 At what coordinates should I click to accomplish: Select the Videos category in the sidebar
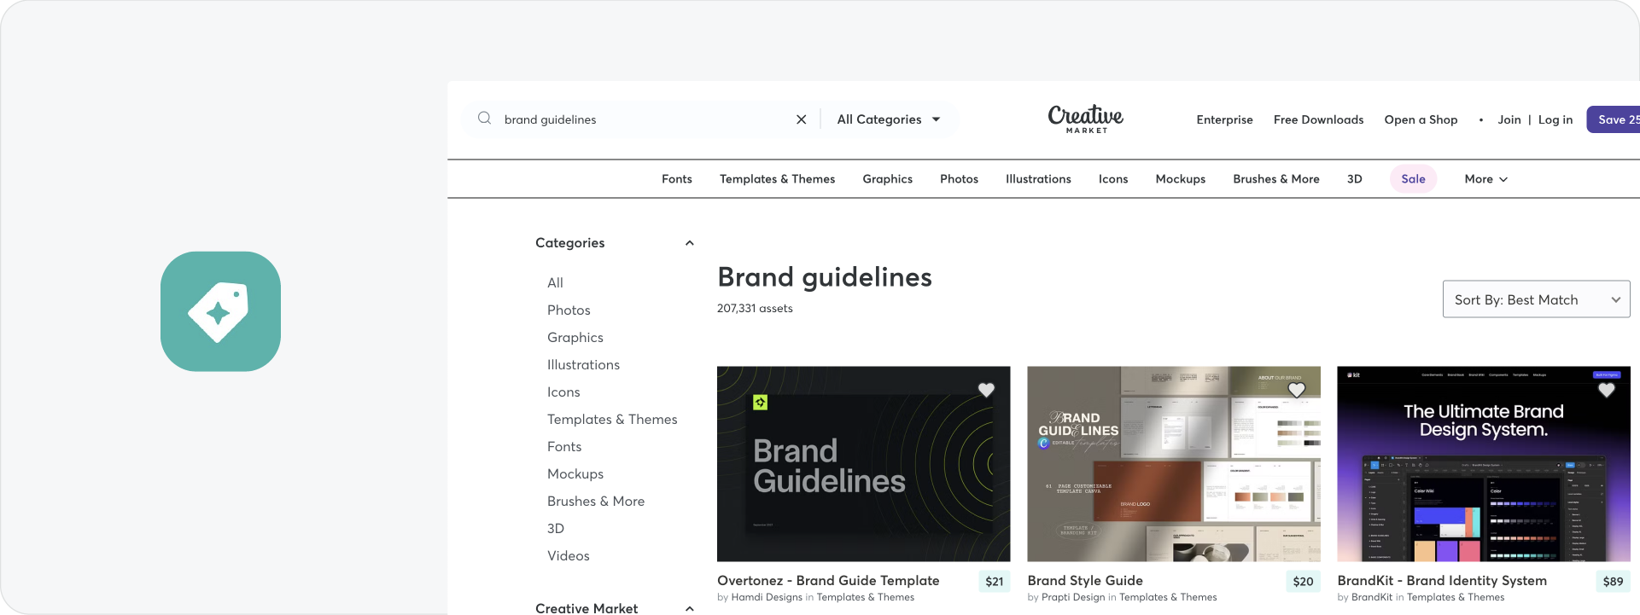tap(568, 555)
